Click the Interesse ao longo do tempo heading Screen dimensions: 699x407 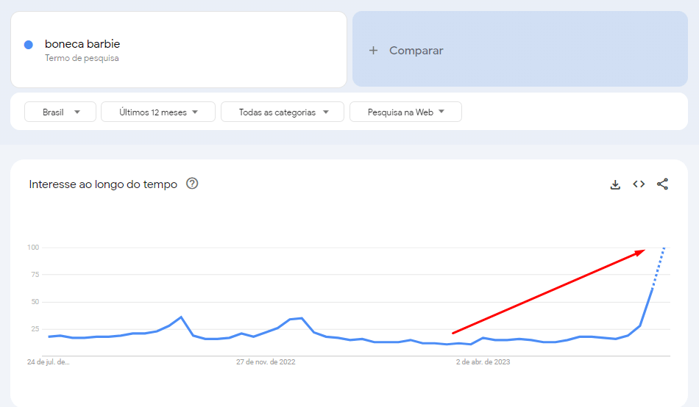[103, 184]
